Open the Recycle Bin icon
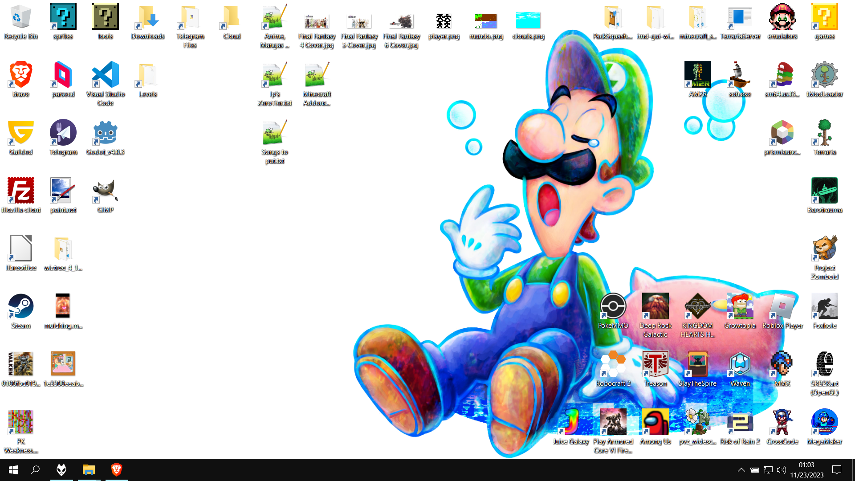 point(20,21)
